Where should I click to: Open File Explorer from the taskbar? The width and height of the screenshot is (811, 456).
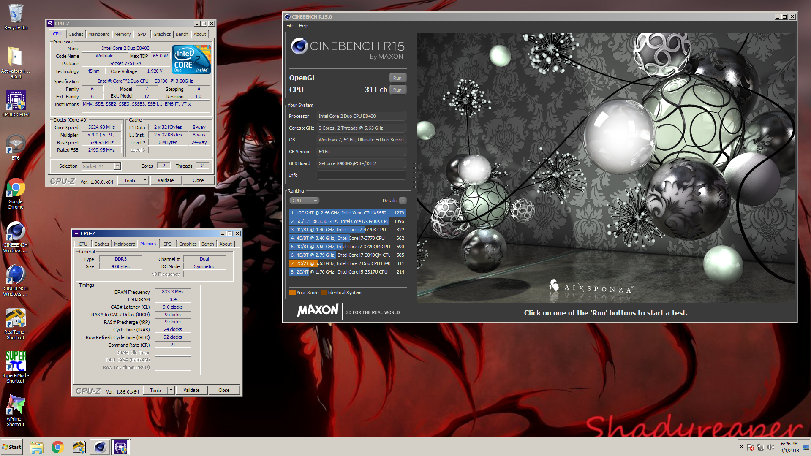coord(37,447)
